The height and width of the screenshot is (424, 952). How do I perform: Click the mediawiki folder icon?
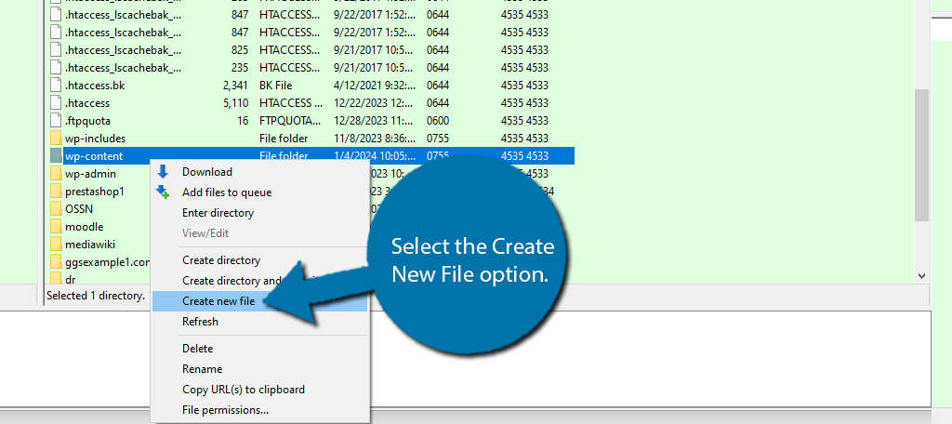(56, 245)
